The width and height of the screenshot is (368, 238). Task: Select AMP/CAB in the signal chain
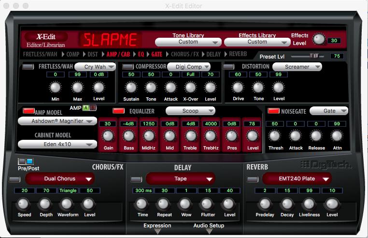[x=118, y=54]
